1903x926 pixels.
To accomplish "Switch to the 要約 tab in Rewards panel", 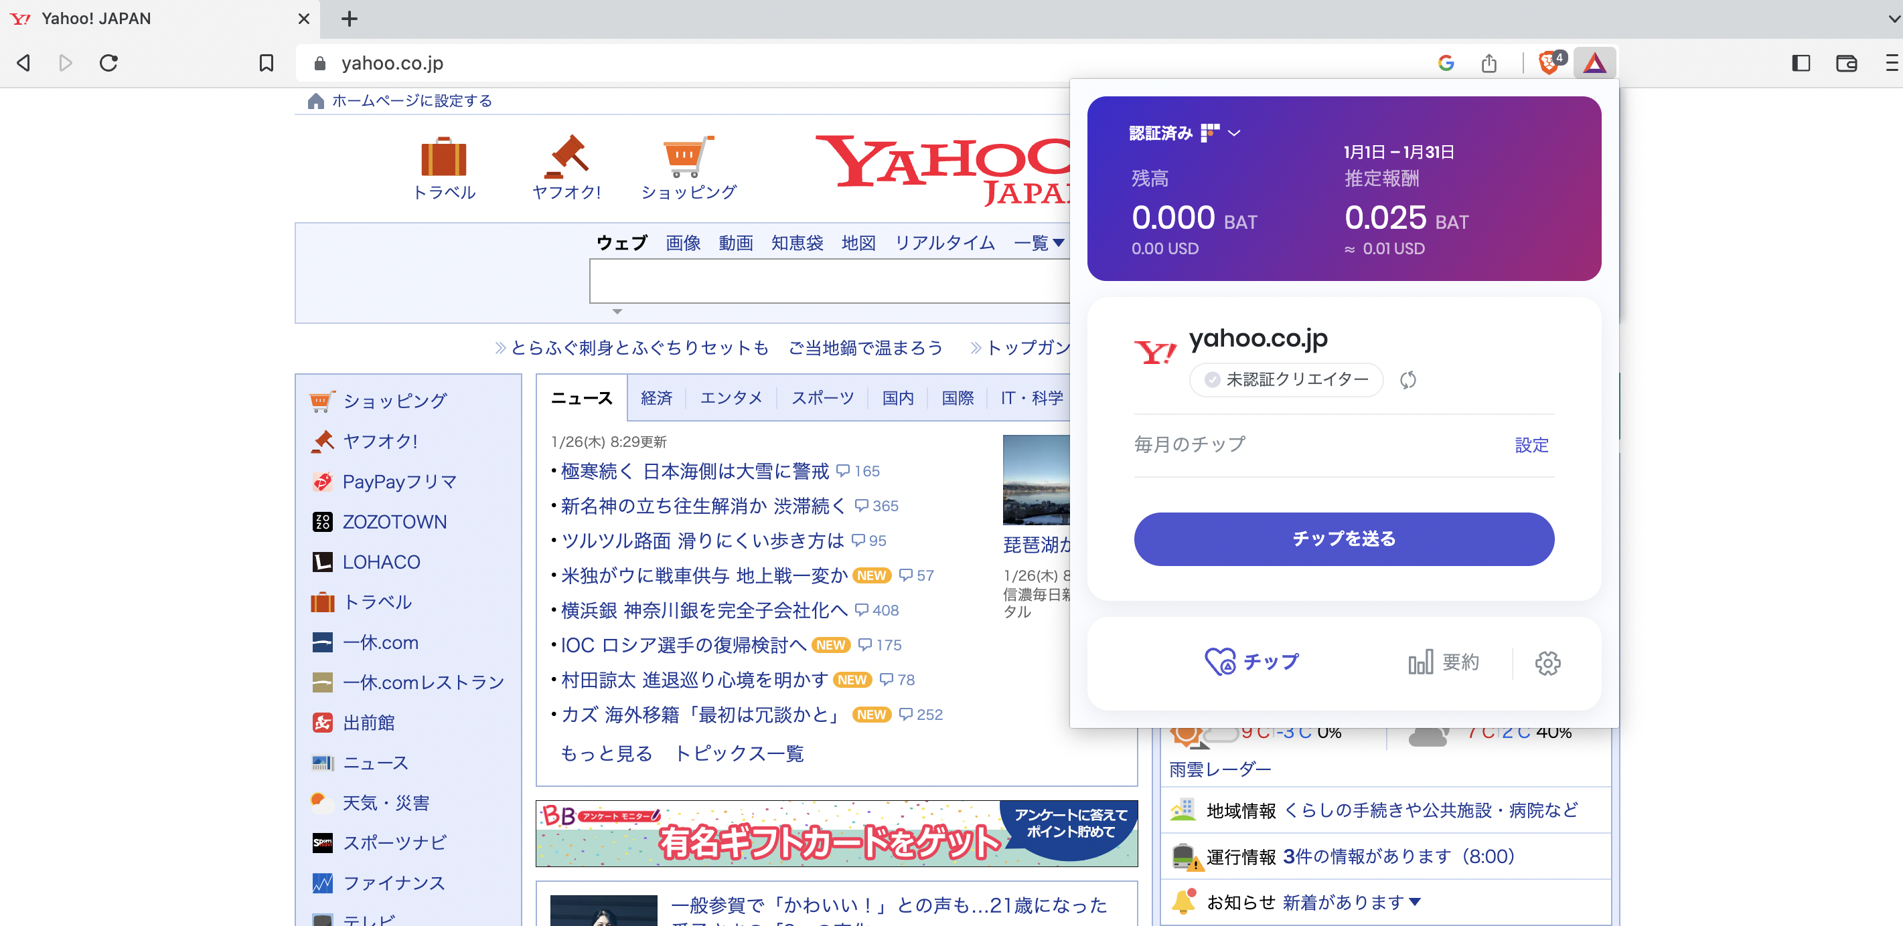I will pos(1444,662).
